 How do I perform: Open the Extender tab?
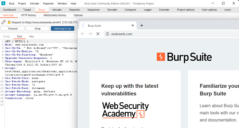pos(164,10)
